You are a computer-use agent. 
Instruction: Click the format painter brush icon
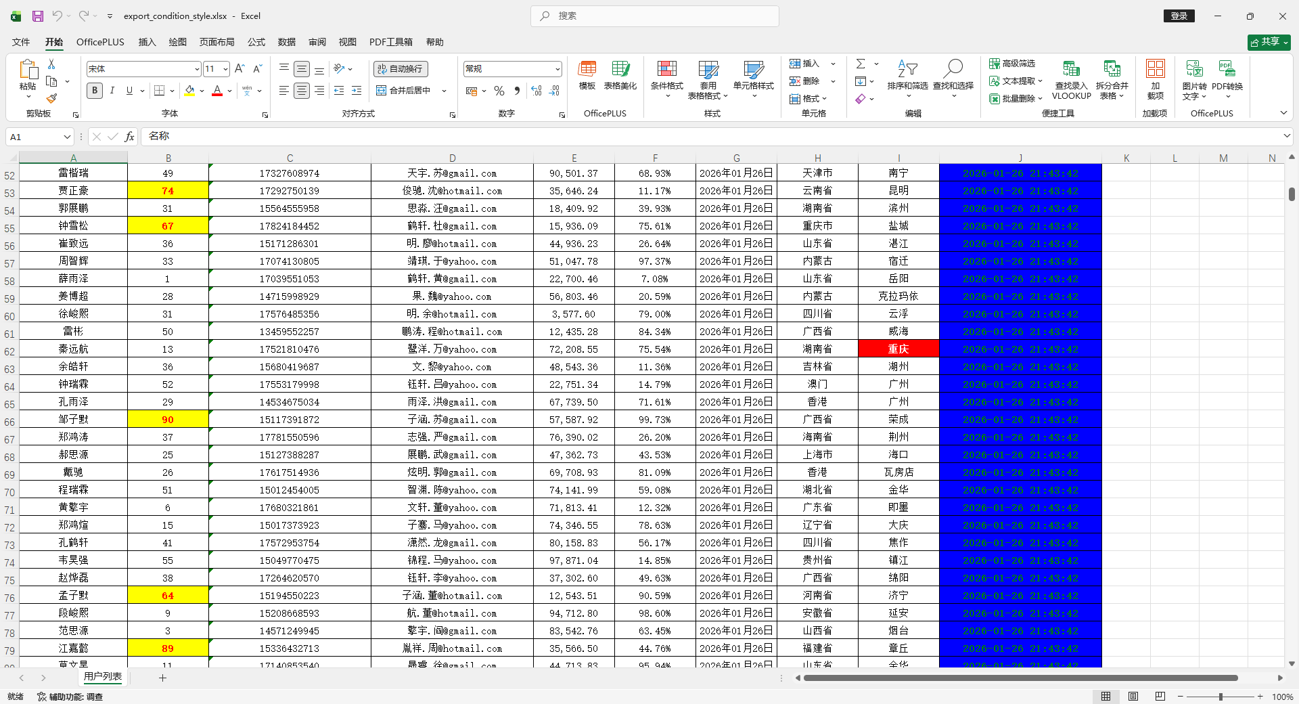click(x=51, y=99)
